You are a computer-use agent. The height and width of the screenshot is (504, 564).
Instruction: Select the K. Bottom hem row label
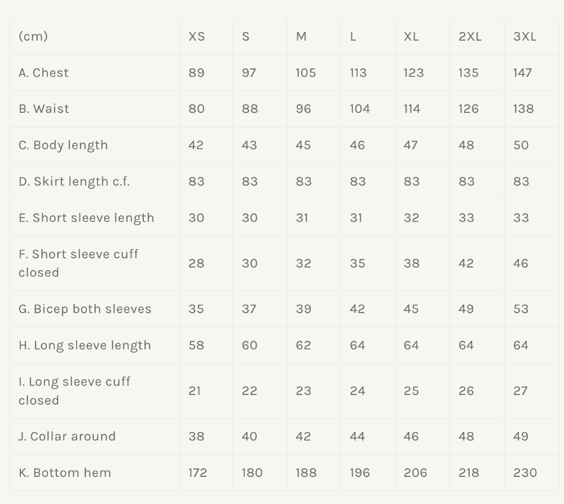64,473
